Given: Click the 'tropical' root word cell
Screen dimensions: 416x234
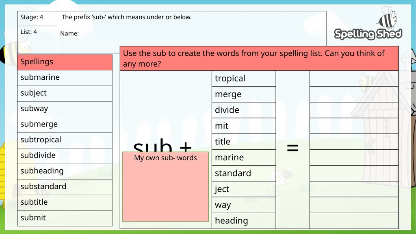Looking at the screenshot, I should click(x=244, y=79).
